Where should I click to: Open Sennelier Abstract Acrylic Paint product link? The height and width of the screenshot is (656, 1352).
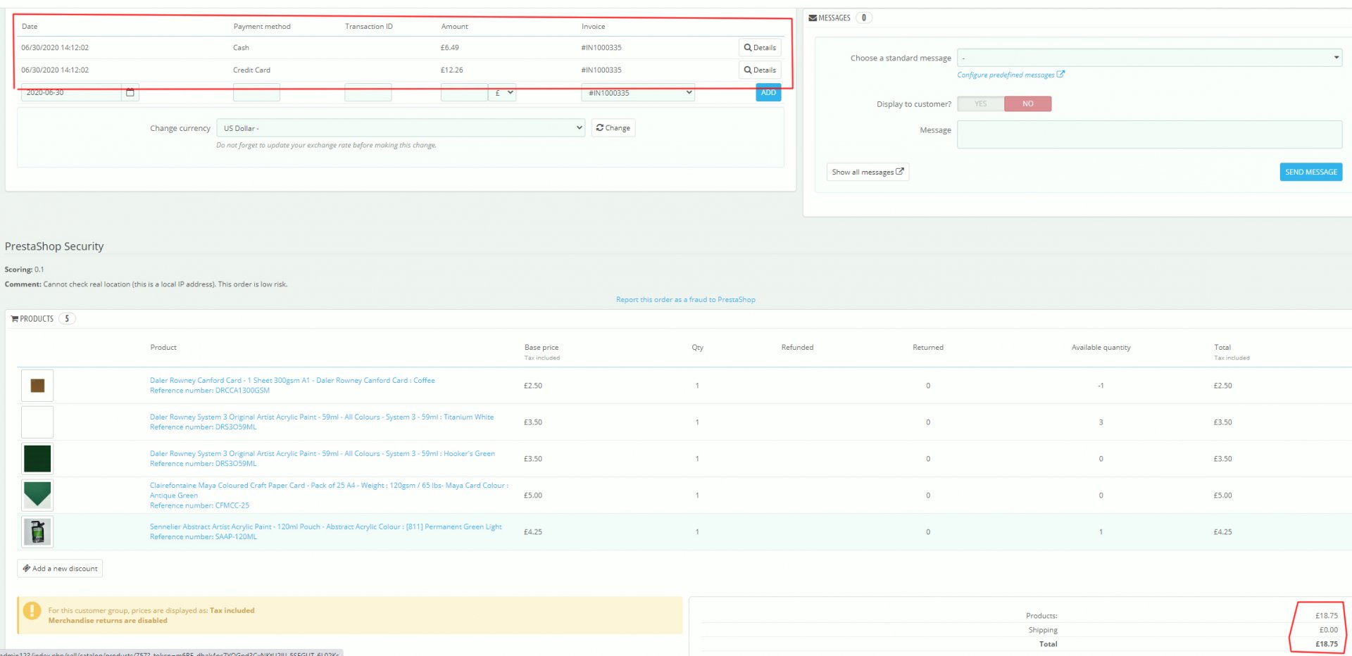[x=326, y=527]
